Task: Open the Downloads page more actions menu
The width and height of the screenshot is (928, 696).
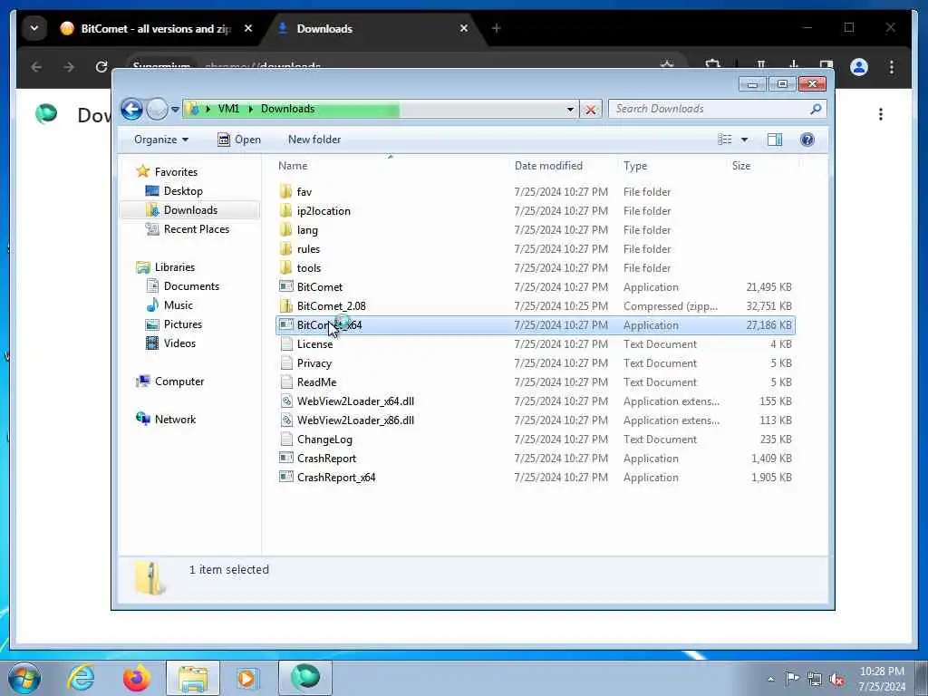Action: click(881, 114)
